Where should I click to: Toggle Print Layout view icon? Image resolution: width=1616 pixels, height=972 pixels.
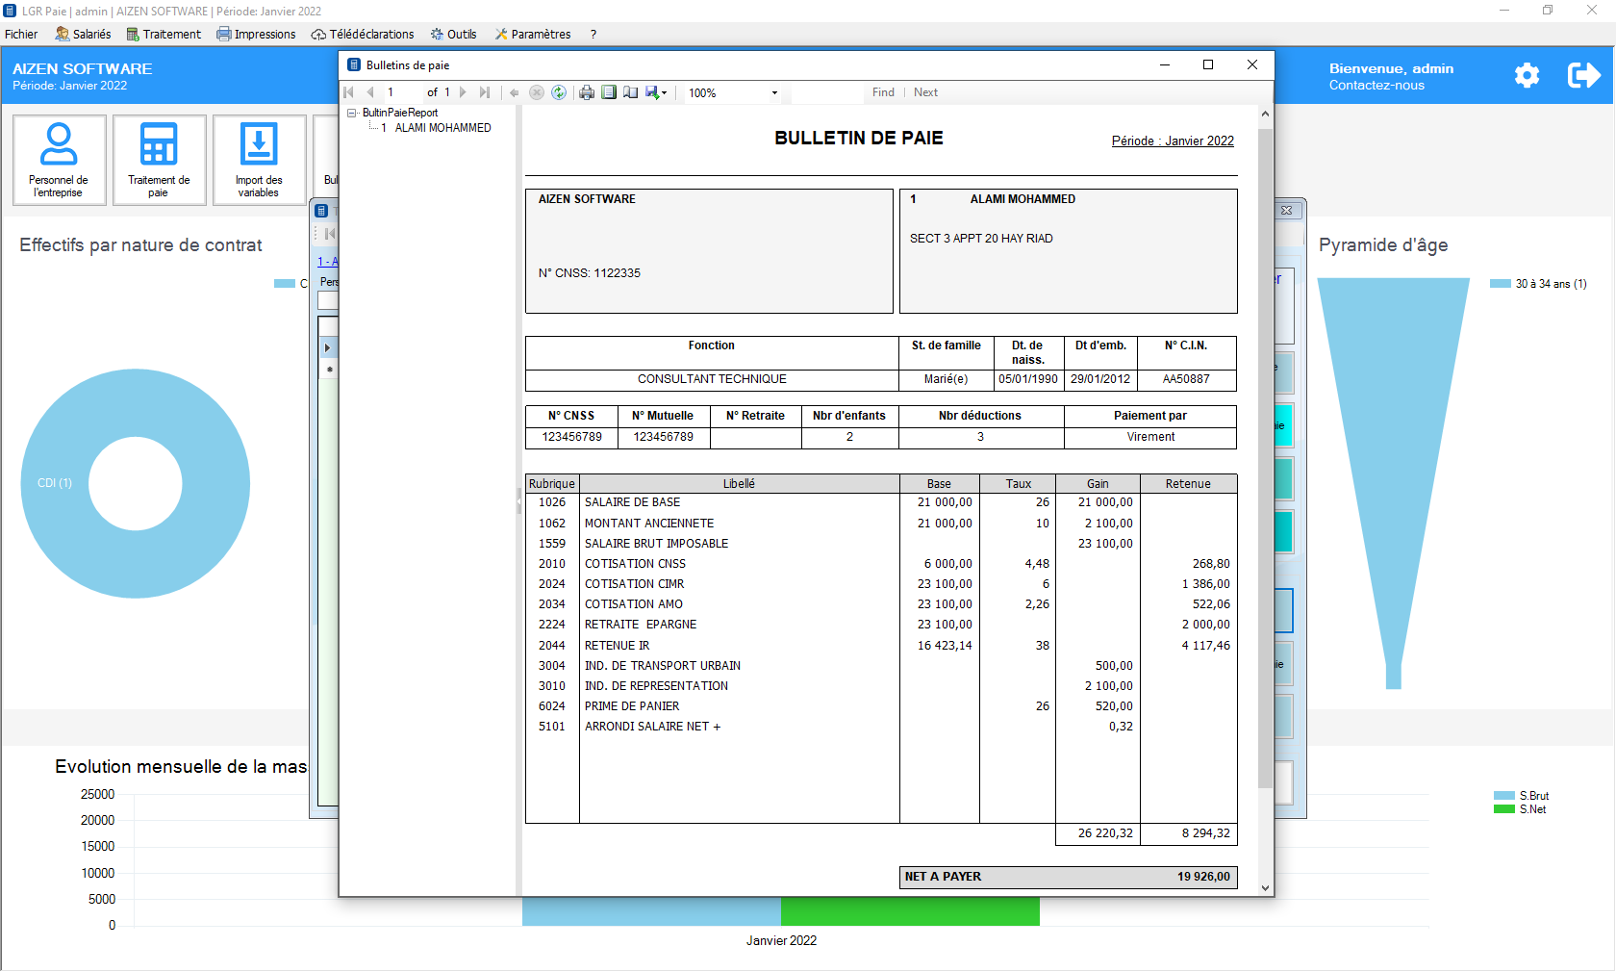pyautogui.click(x=609, y=92)
